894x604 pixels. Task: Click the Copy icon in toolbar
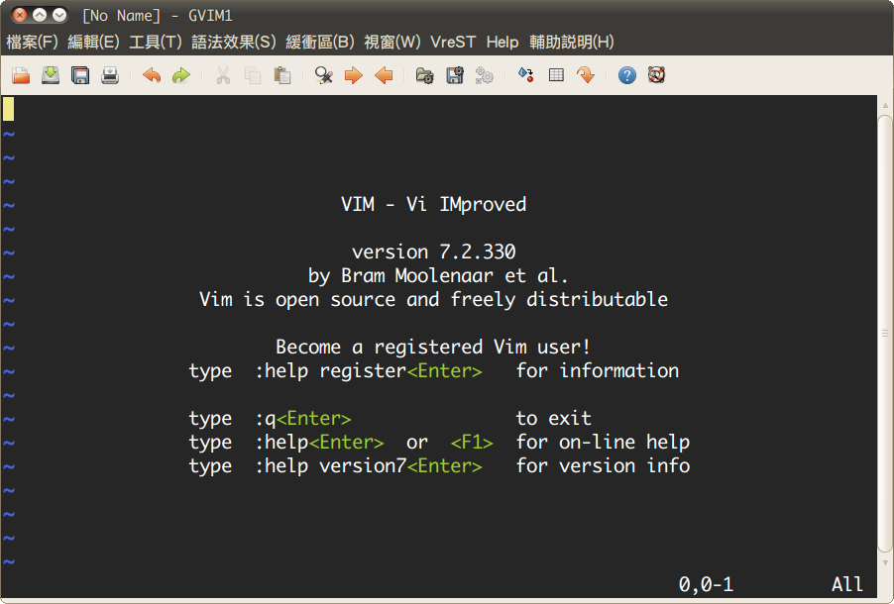tap(253, 75)
